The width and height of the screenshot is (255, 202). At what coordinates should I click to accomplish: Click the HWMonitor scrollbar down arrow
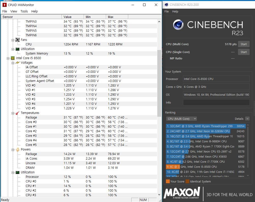point(159,195)
